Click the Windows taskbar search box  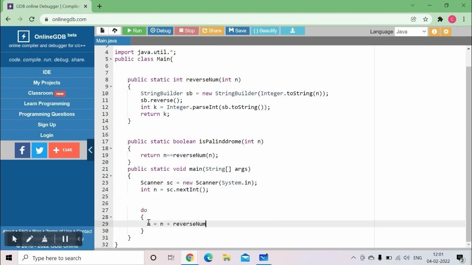click(x=81, y=258)
